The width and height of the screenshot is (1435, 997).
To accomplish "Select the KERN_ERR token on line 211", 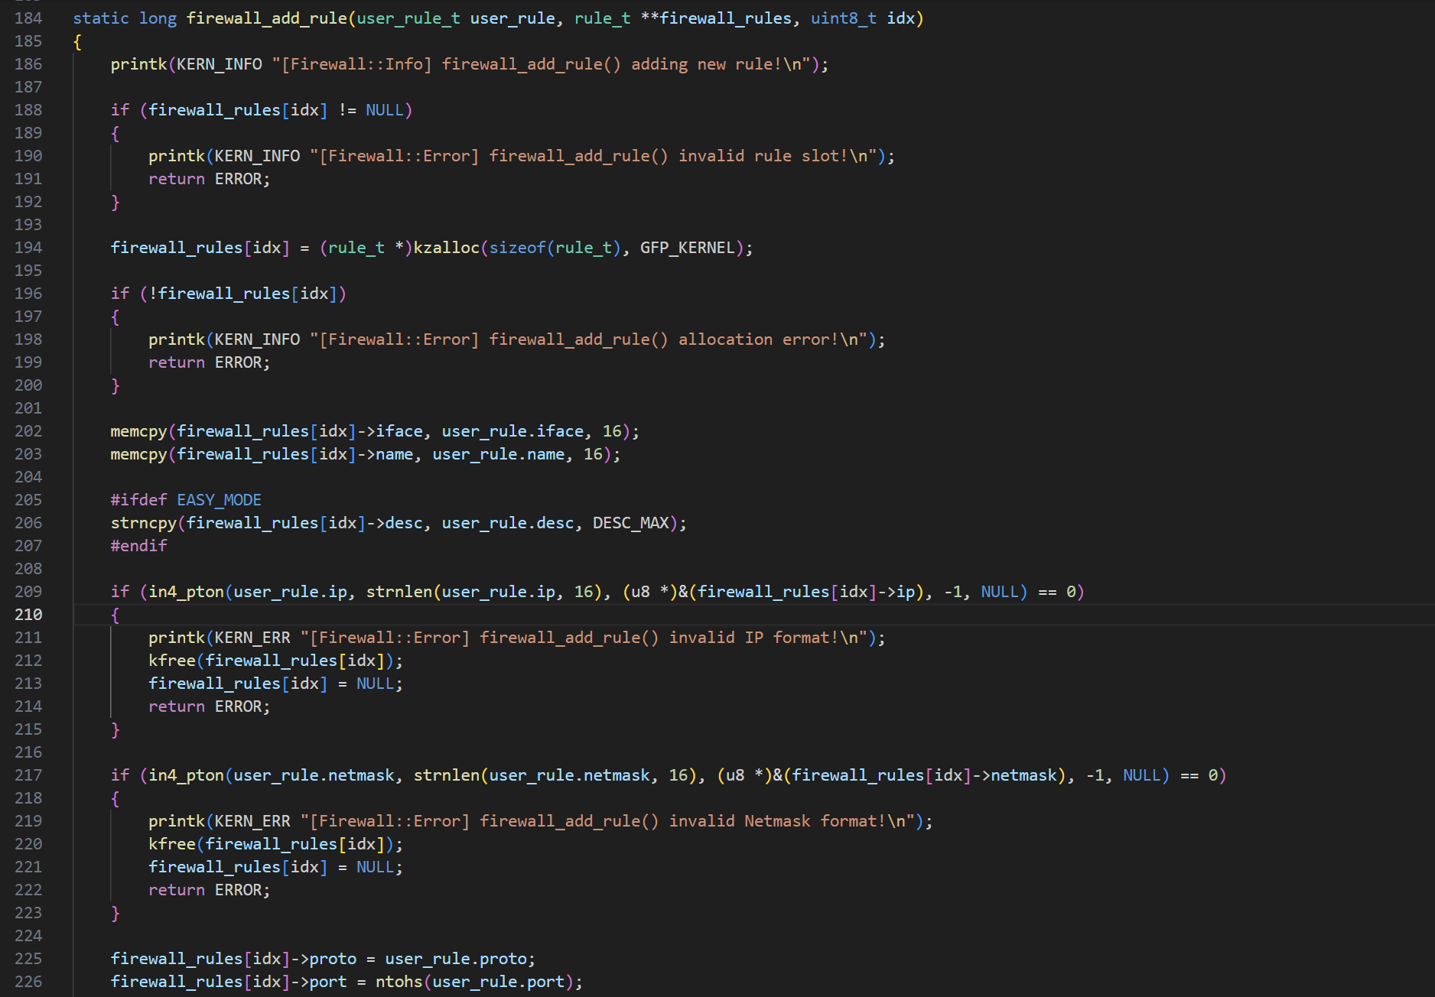I will click(252, 637).
